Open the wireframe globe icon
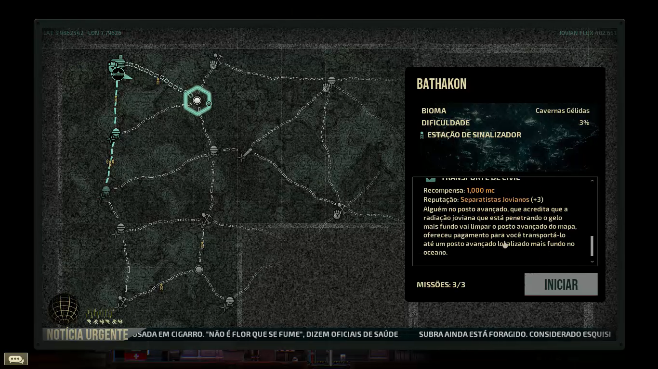 pos(64,309)
